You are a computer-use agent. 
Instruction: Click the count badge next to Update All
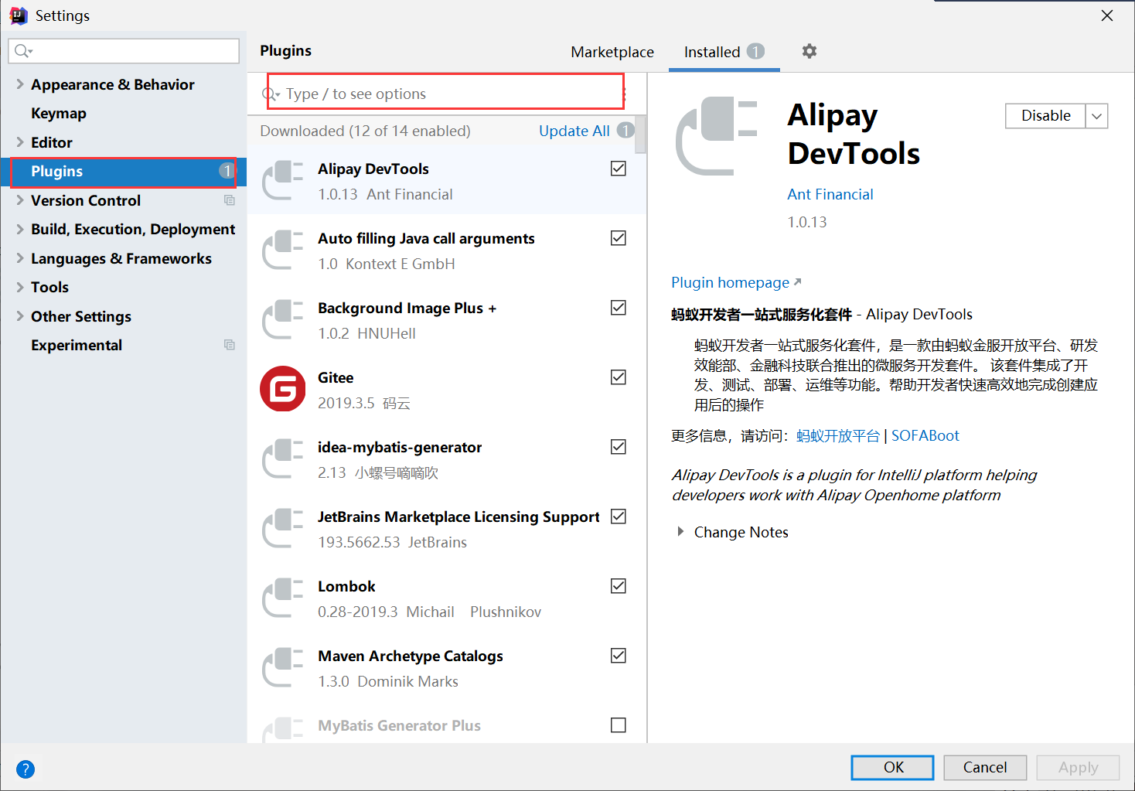(x=625, y=131)
